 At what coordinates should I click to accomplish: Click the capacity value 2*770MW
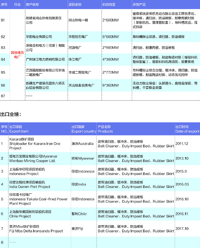[111, 72]
